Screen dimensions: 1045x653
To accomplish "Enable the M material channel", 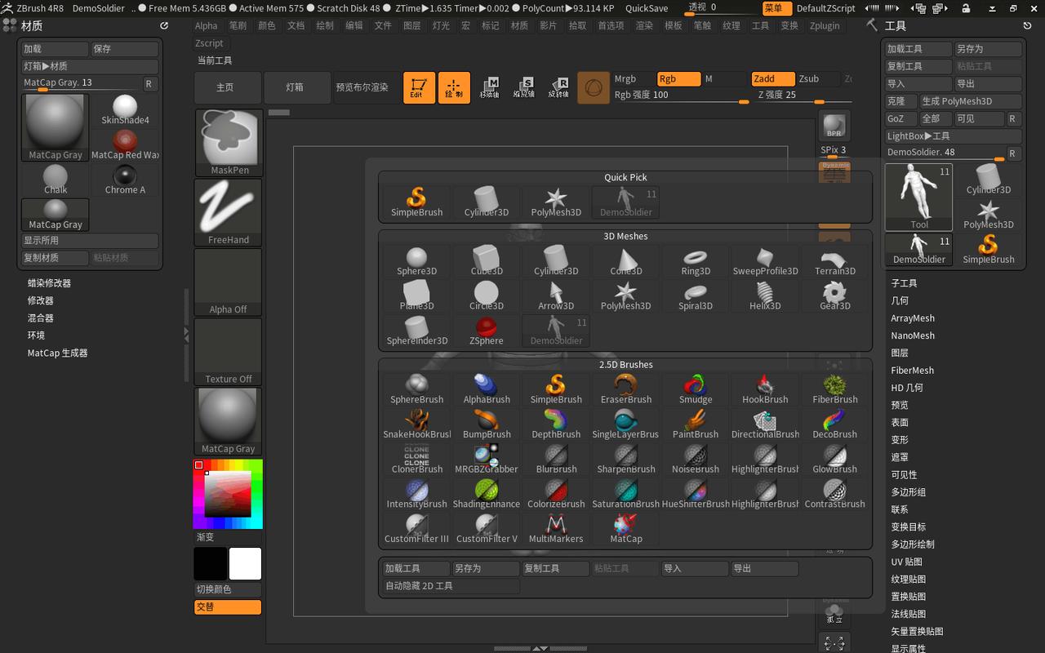I will click(725, 79).
